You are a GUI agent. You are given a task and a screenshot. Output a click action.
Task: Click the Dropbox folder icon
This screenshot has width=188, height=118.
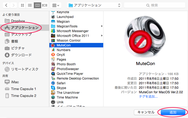click(x=7, y=21)
